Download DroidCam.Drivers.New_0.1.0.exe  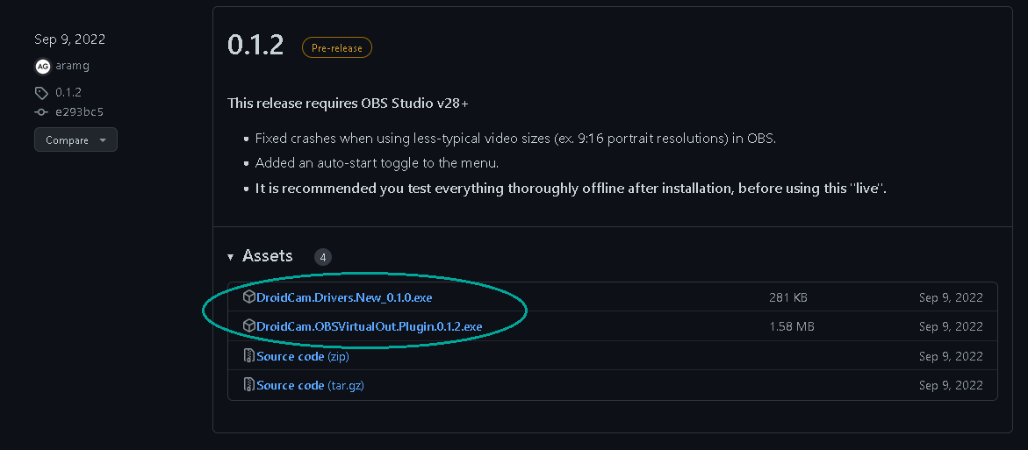tap(344, 297)
